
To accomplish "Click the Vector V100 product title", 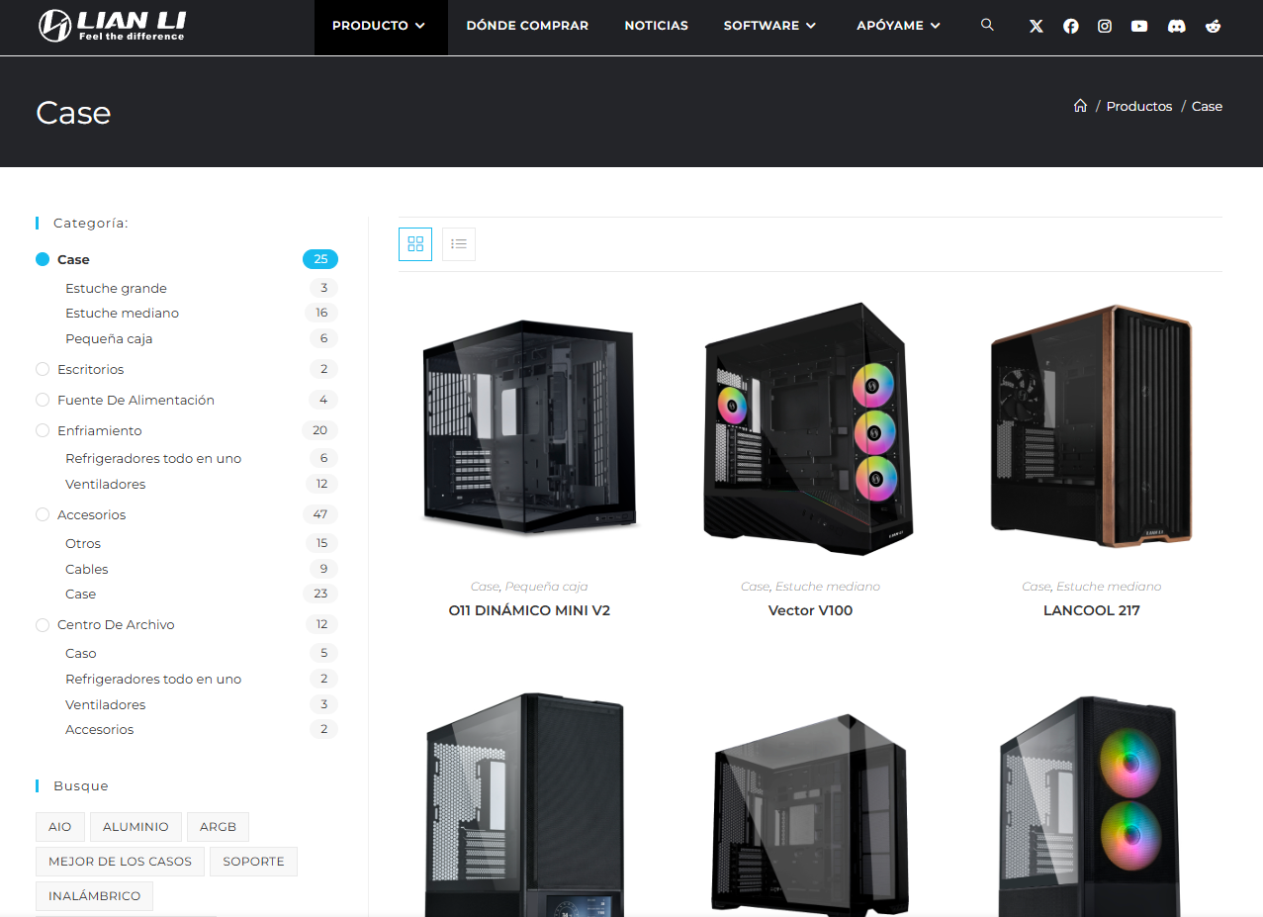I will 810,610.
